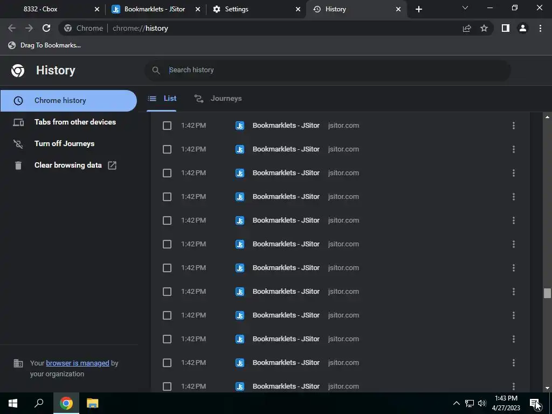Tick the checkbox of topmost visible history entry
The width and height of the screenshot is (552, 414).
[x=167, y=125]
